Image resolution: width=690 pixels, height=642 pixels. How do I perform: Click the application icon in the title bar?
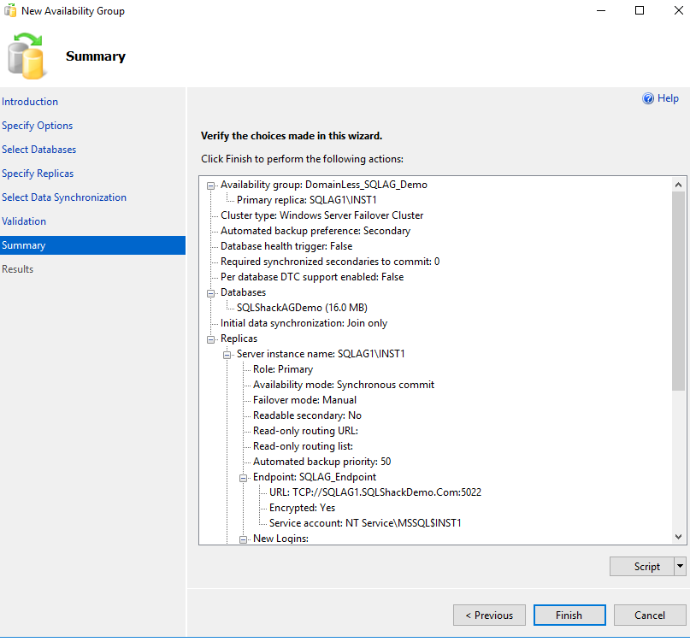[x=9, y=10]
